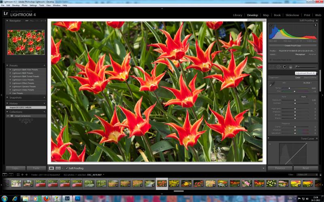Open the white balance As Shot dropdown
The image size is (324, 202).
click(x=307, y=83)
